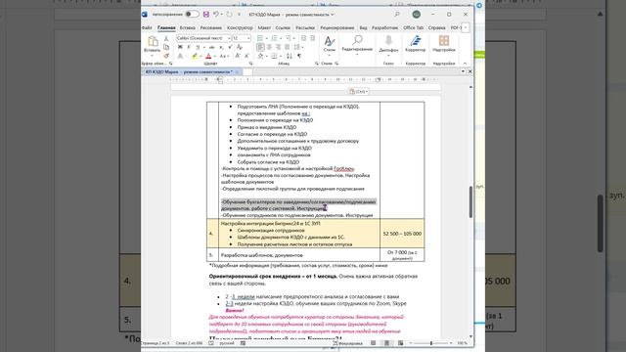The width and height of the screenshot is (626, 352).
Task: Toggle underline formatting
Action: [198, 47]
